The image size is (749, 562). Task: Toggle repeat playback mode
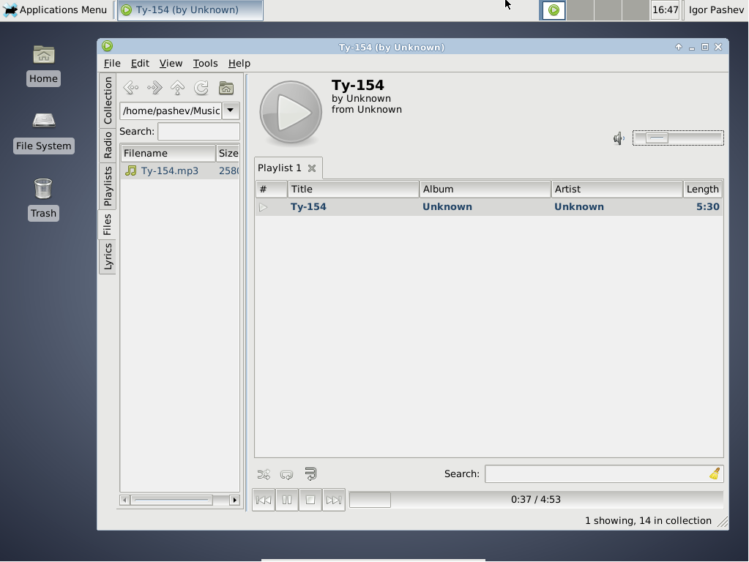point(286,474)
